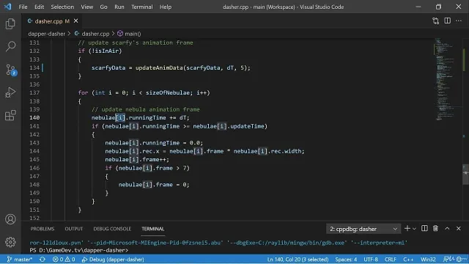The image size is (469, 264).
Task: Kill the terminal with trash icon
Action: click(435, 229)
